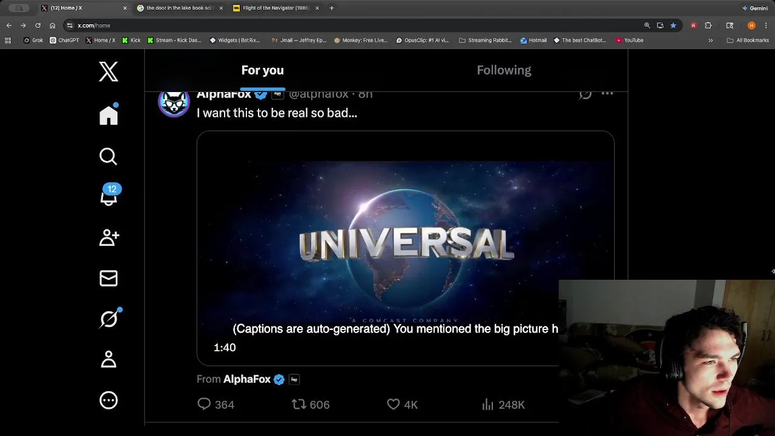Open the Chrome profile avatar H
Viewport: 775px width, 436px height.
(751, 25)
